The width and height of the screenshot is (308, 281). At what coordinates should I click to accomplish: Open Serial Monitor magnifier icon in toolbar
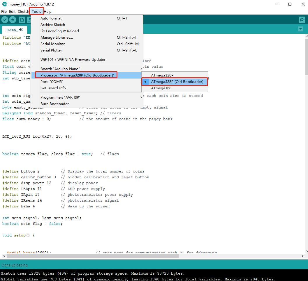(302, 19)
